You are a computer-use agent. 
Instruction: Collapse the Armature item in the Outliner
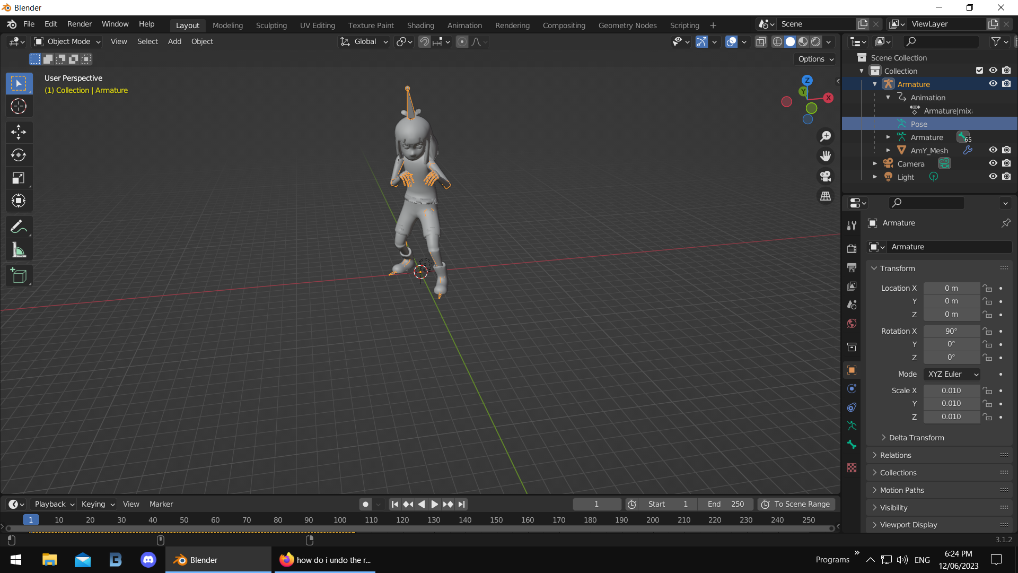[874, 84]
